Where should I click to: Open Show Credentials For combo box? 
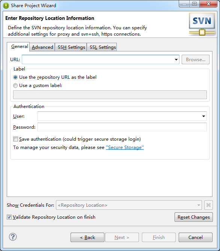[x=129, y=205]
